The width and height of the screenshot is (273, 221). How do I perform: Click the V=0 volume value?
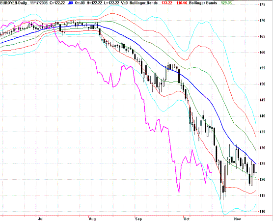[x=124, y=3]
